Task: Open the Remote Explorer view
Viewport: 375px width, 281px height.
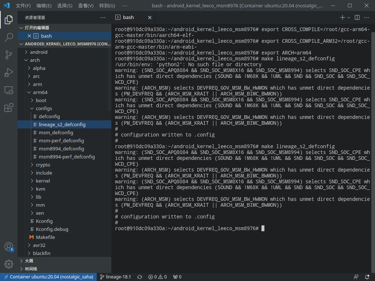Action: tap(9, 90)
